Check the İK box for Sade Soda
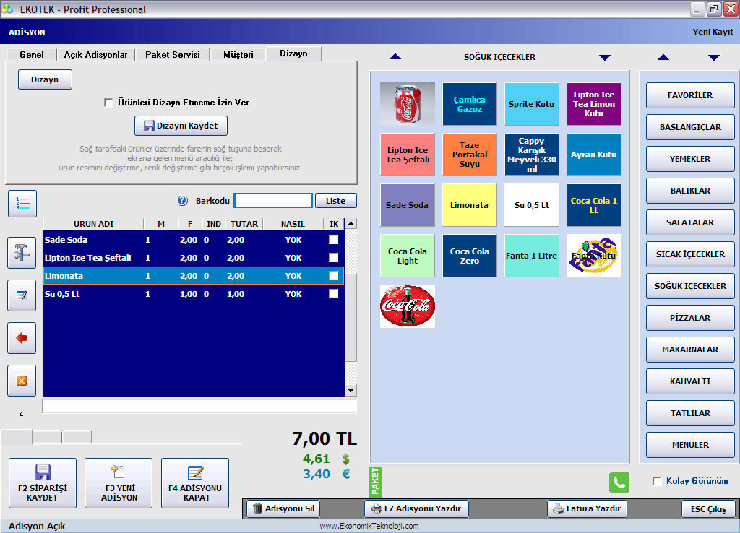Image resolution: width=740 pixels, height=533 pixels. [x=334, y=240]
